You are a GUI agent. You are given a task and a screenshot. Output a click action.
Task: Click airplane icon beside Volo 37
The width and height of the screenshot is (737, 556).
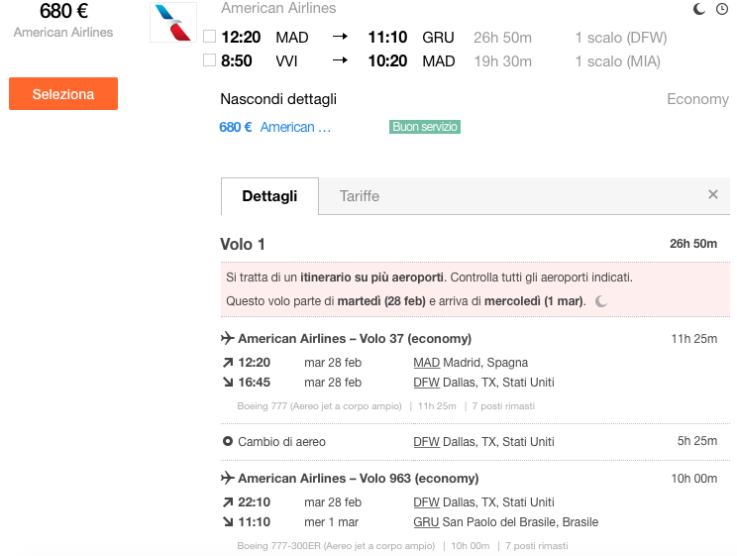(x=228, y=338)
